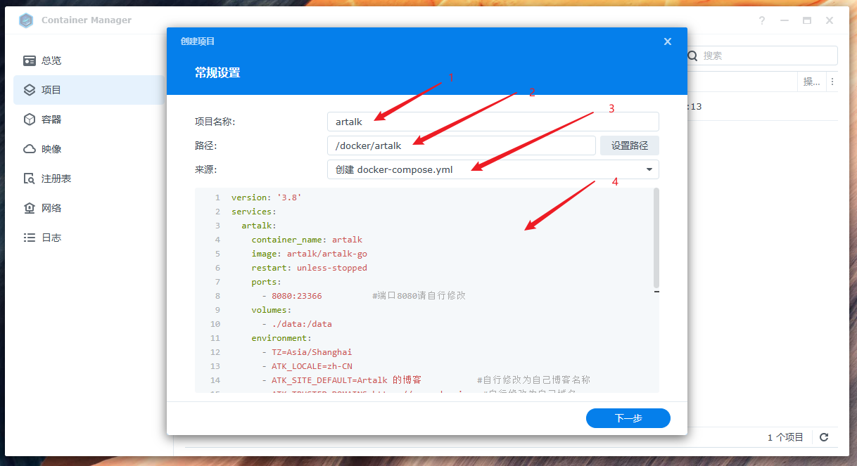Image resolution: width=857 pixels, height=466 pixels.
Task: Click the 8080:23366 port mapping line
Action: pyautogui.click(x=291, y=296)
